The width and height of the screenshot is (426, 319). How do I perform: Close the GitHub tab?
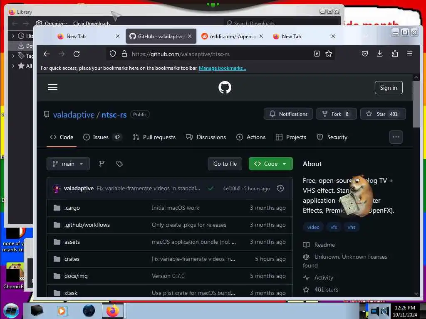click(190, 36)
